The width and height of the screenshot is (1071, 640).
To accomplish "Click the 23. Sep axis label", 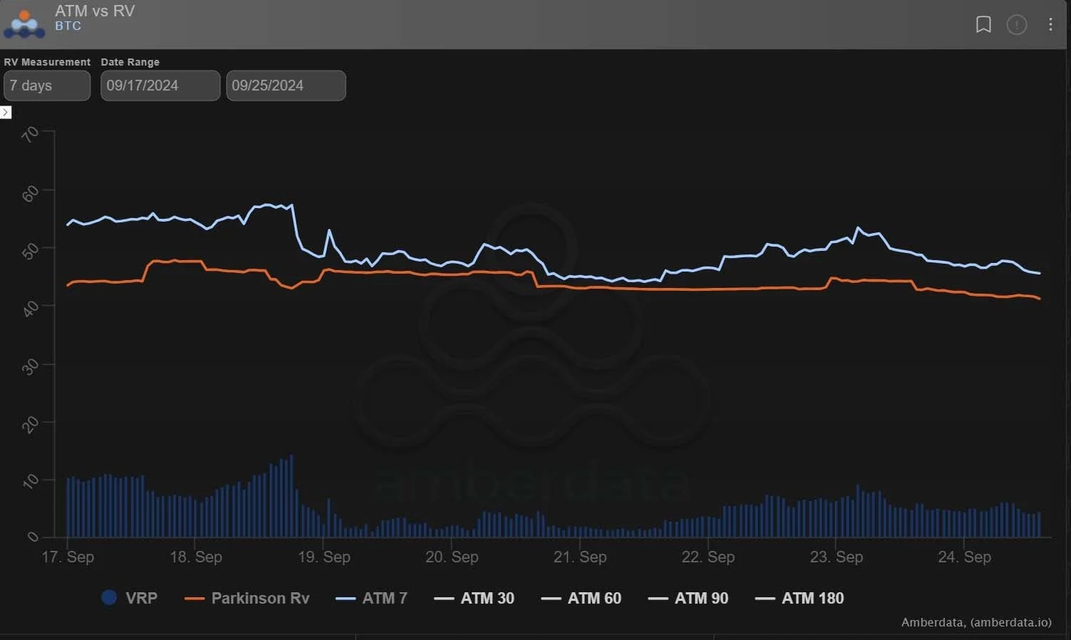I will (x=836, y=557).
